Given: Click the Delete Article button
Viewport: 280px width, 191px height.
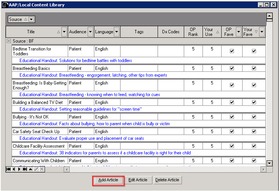Looking at the screenshot, I should coord(167,180).
